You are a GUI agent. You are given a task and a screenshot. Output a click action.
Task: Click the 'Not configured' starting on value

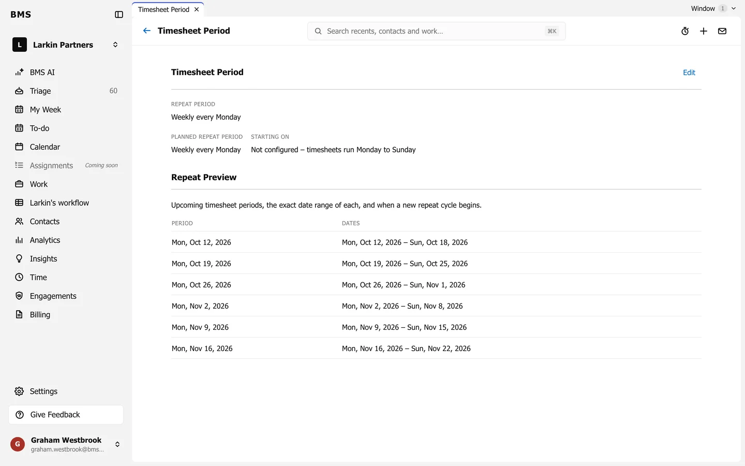coord(333,150)
